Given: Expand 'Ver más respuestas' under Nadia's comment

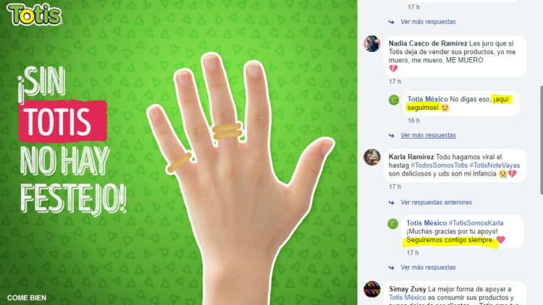Looking at the screenshot, I should (x=428, y=135).
